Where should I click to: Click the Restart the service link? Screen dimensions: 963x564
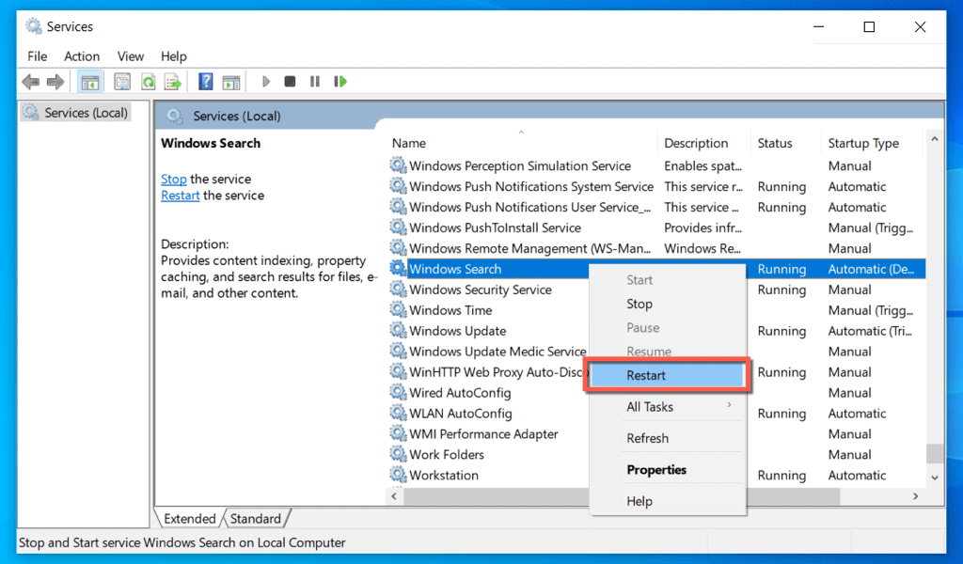tap(180, 196)
